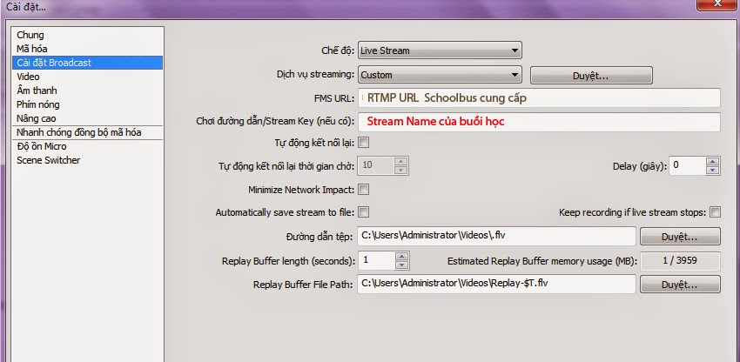
Task: Click Duyệt button beside streaming service
Action: (591, 76)
